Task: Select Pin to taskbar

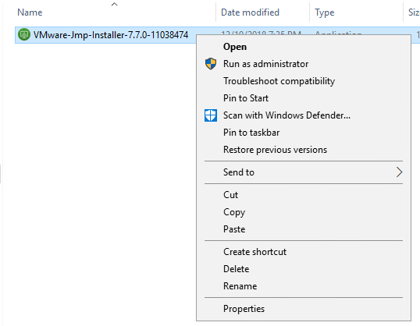Action: point(304,133)
